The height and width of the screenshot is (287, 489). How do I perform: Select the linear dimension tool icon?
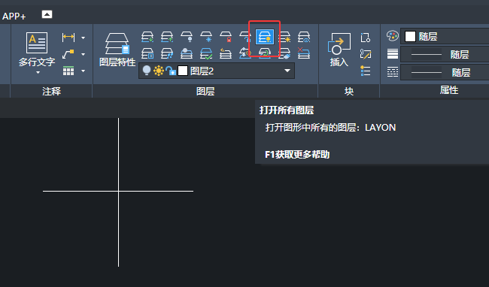(68, 38)
